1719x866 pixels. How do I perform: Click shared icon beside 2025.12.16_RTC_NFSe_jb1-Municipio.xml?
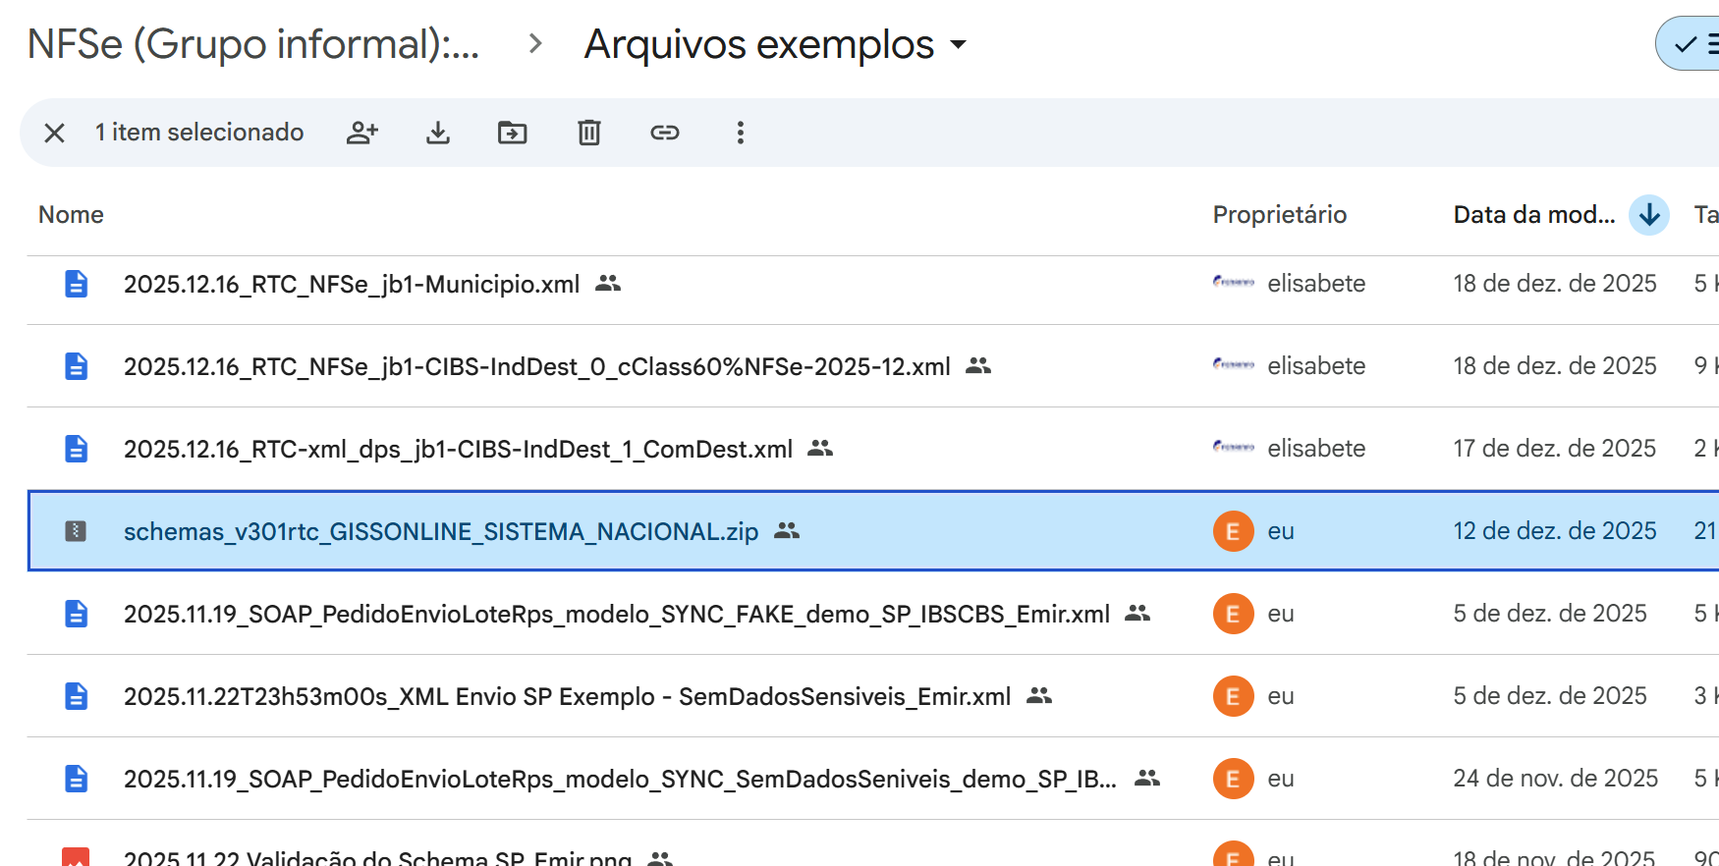(x=608, y=284)
